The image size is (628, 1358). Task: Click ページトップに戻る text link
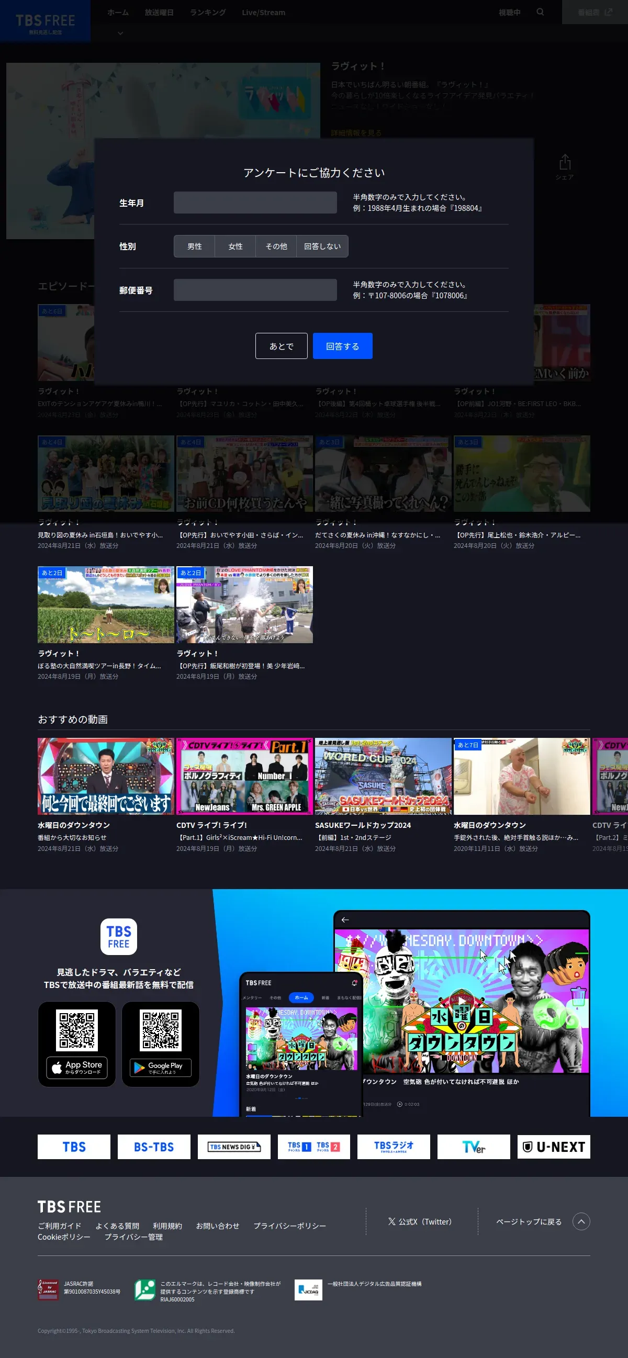tap(529, 1221)
